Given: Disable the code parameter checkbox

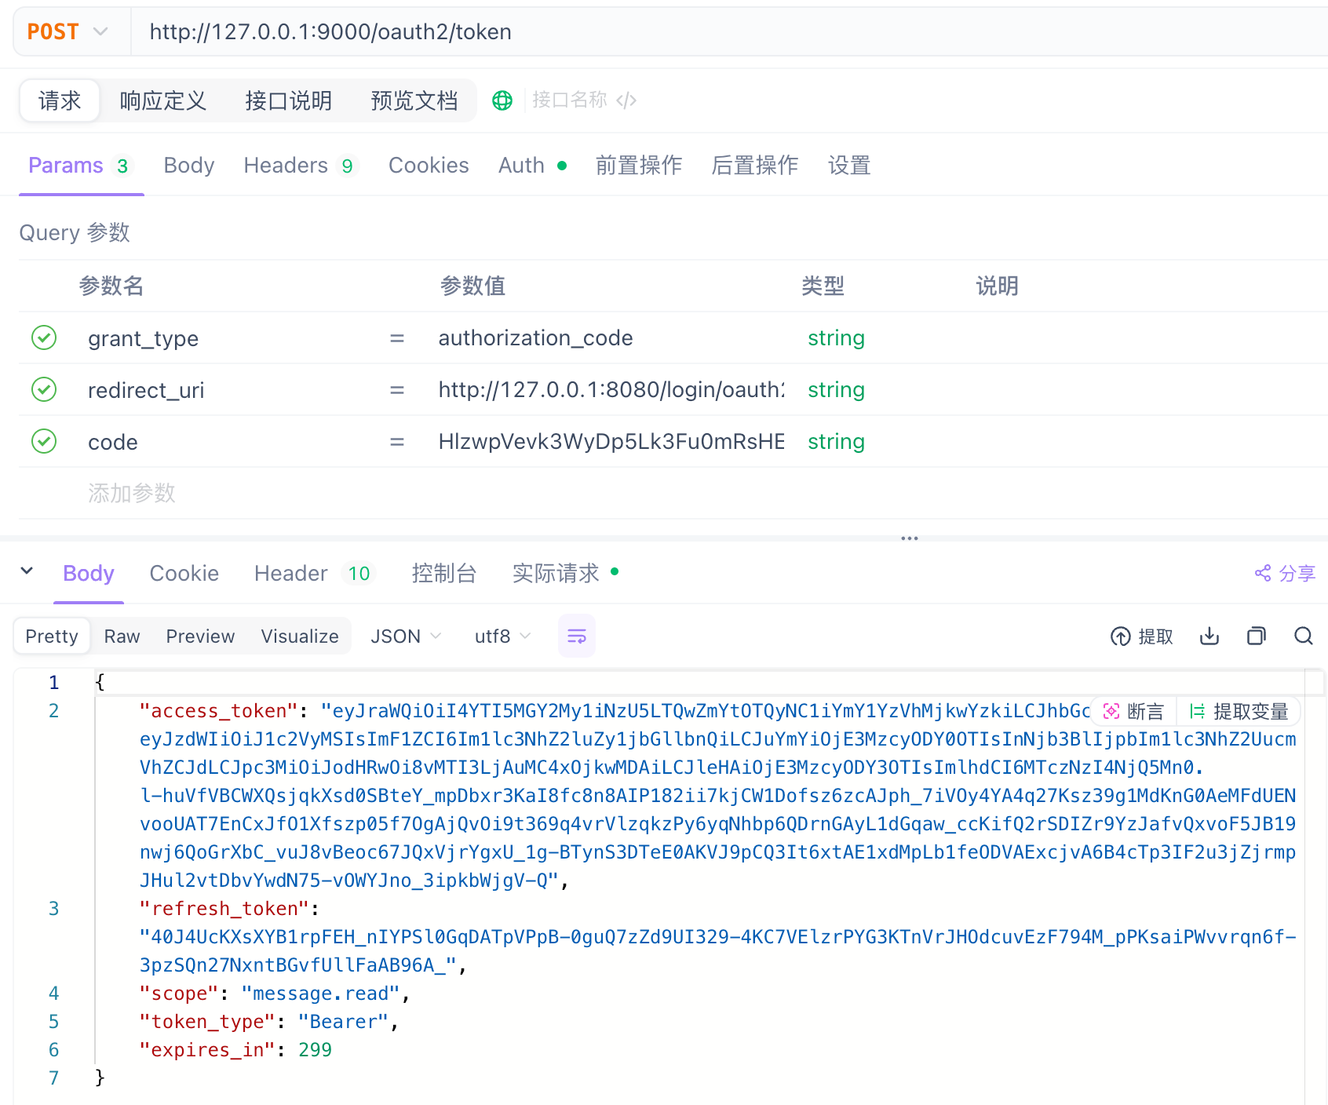Looking at the screenshot, I should pos(44,441).
